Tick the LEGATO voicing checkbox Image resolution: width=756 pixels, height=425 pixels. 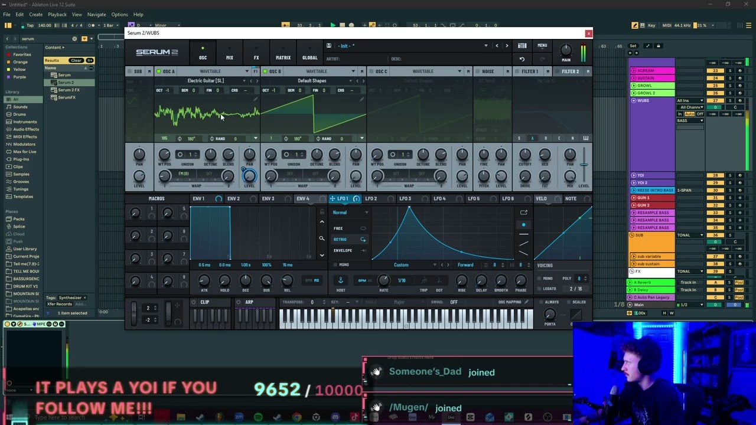(539, 289)
